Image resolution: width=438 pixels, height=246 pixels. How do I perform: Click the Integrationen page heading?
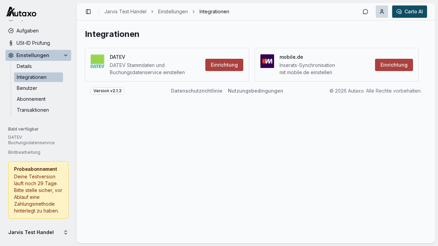coord(112,34)
